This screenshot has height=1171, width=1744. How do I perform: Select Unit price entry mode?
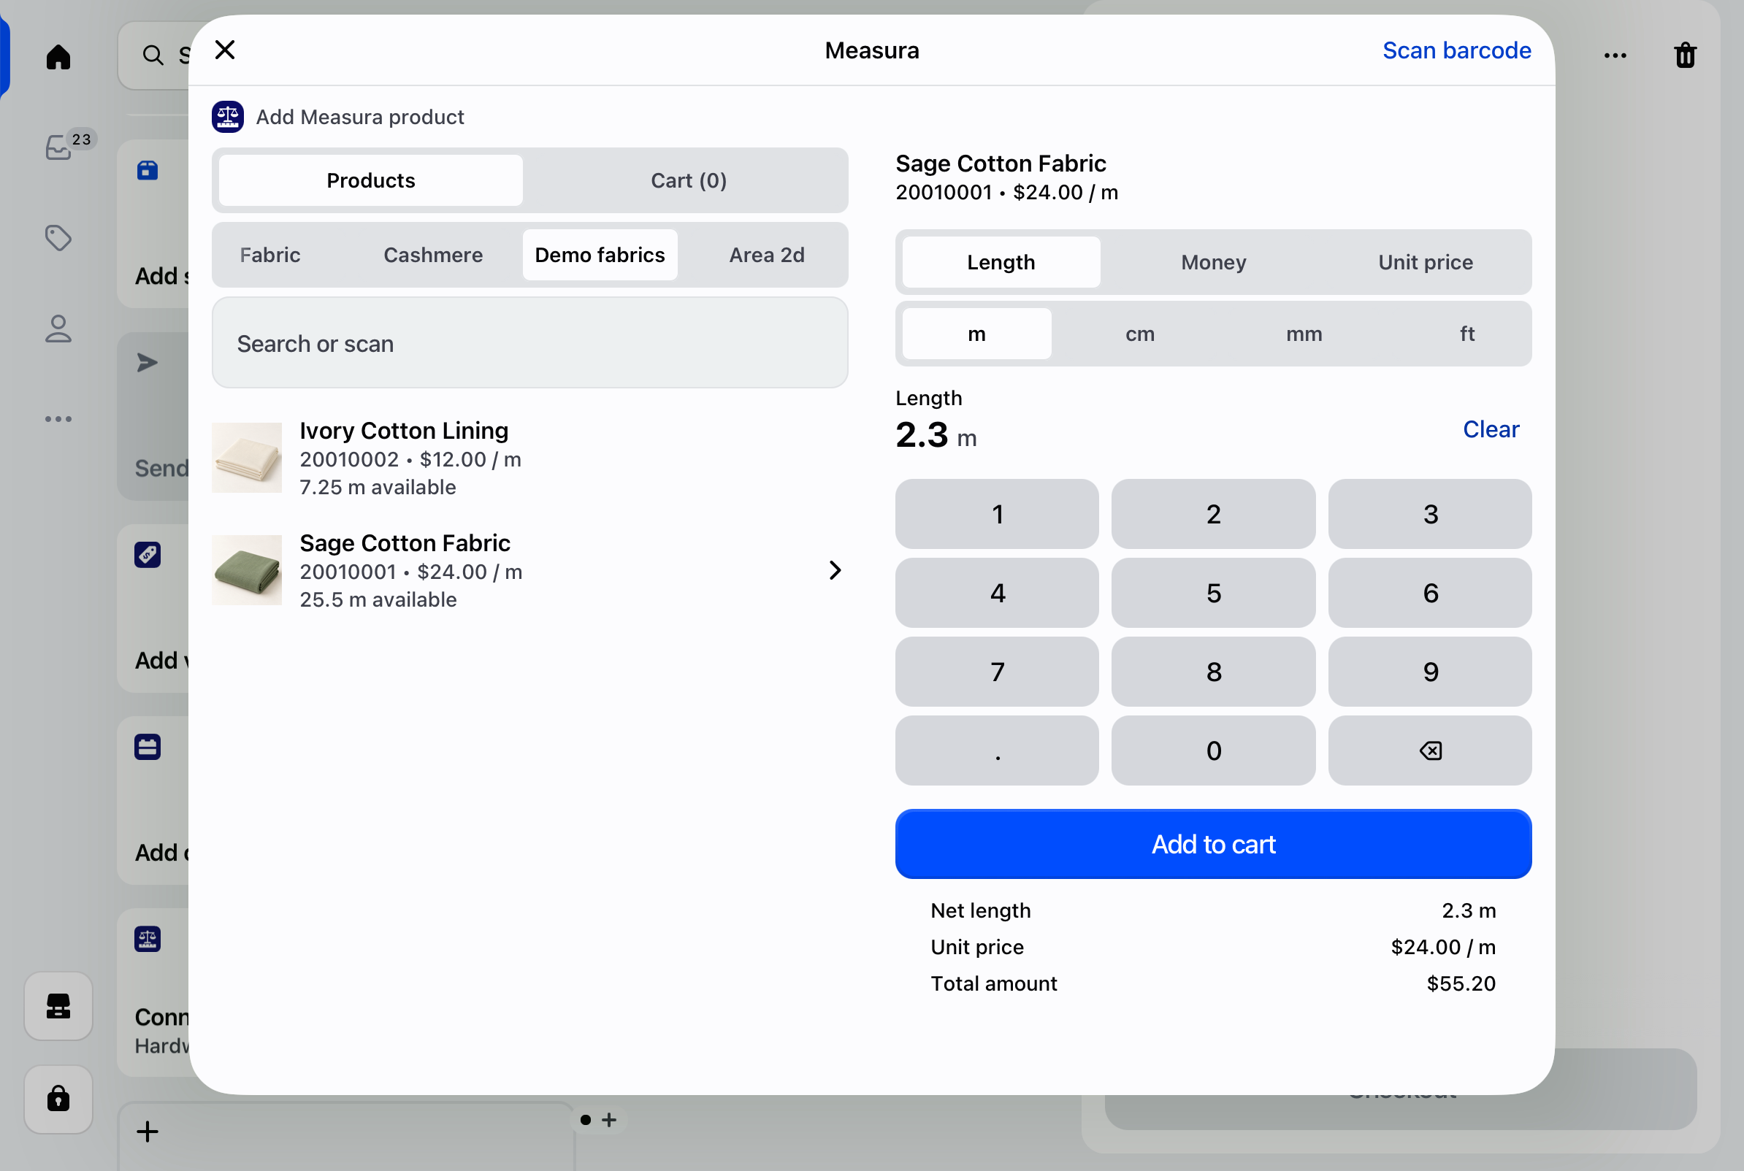point(1425,262)
